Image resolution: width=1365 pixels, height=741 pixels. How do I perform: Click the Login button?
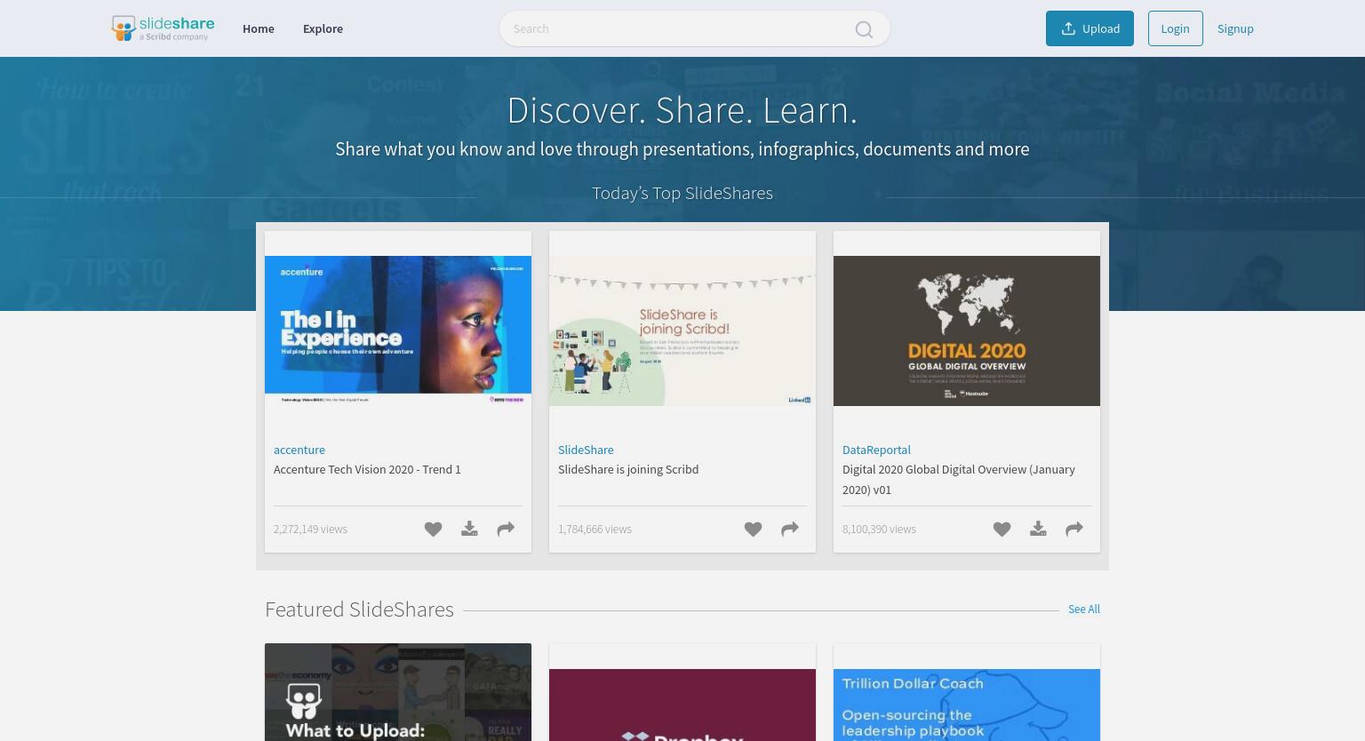tap(1175, 28)
